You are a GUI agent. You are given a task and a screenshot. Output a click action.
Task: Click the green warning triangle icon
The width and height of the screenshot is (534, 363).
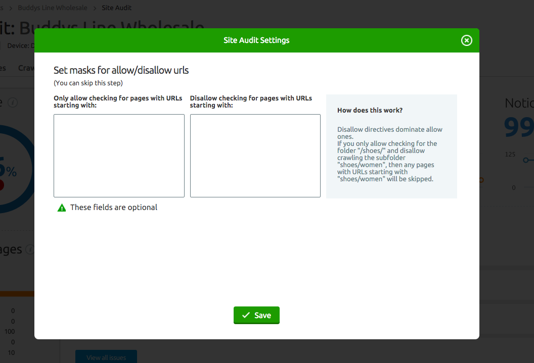(62, 208)
